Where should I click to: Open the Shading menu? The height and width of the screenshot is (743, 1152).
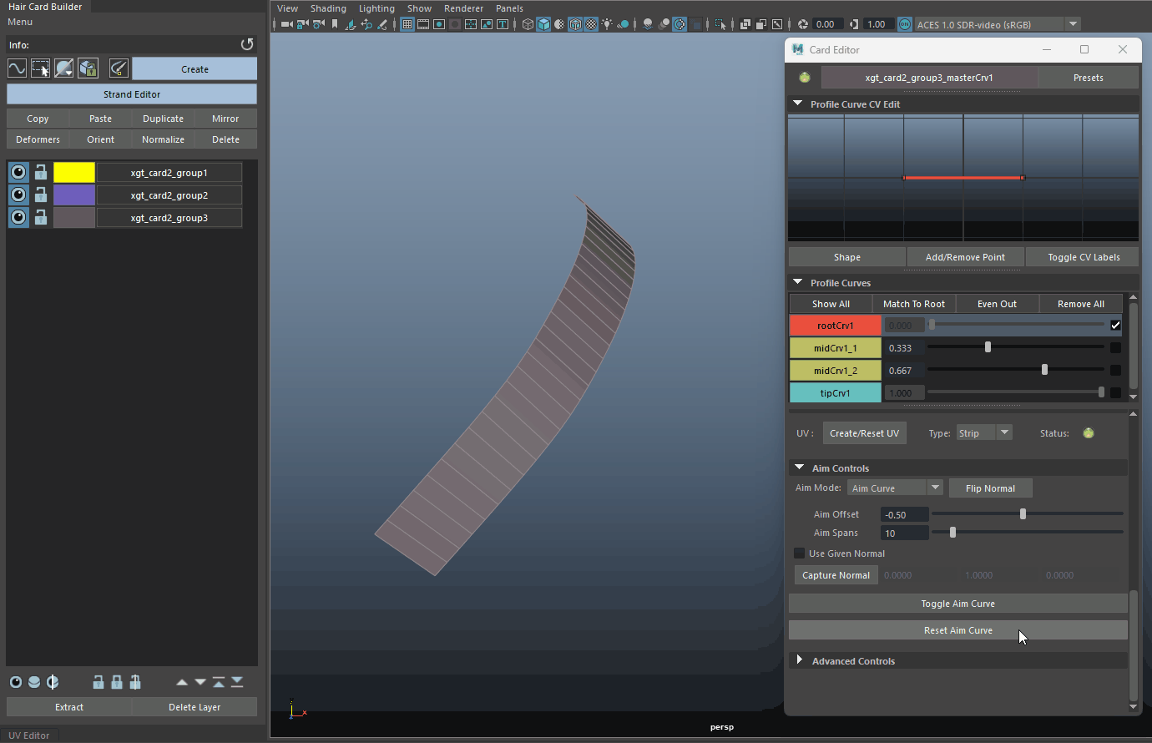pyautogui.click(x=328, y=8)
